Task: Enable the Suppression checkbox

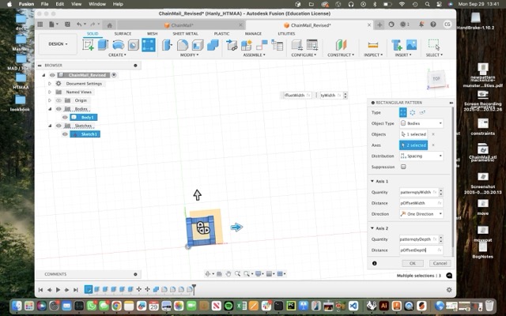Action: point(403,167)
